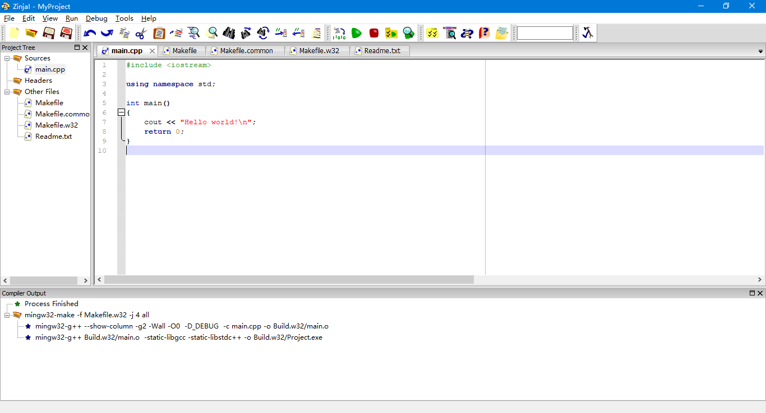This screenshot has height=413, width=766.
Task: Paste from clipboard using the clipboard icon
Action: [x=159, y=32]
